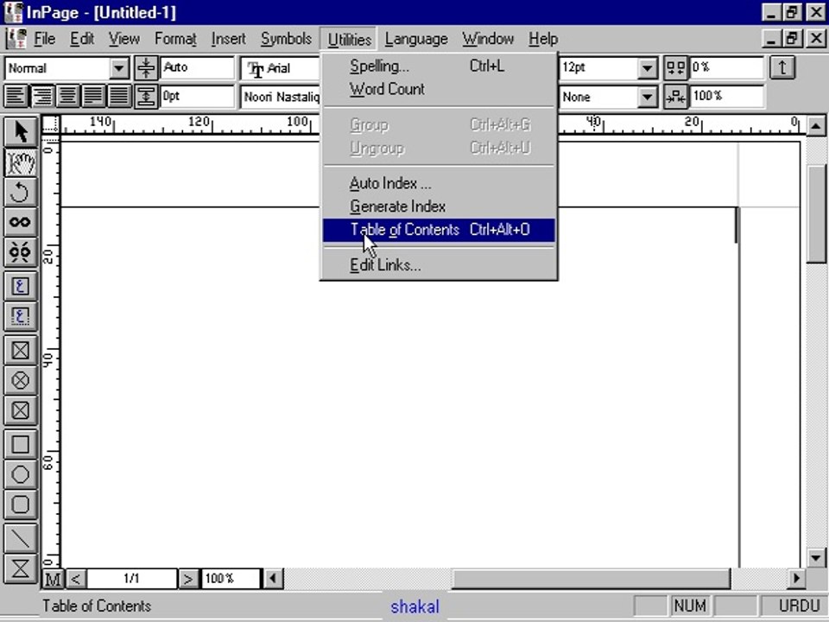
Task: Click the left align icon
Action: tap(16, 96)
